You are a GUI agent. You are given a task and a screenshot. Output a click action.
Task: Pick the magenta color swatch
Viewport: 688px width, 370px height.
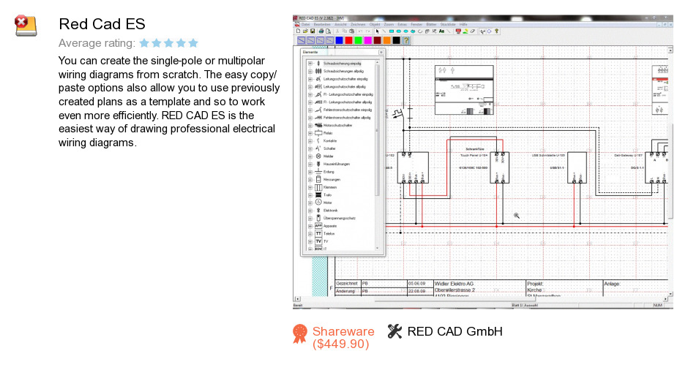(367, 40)
